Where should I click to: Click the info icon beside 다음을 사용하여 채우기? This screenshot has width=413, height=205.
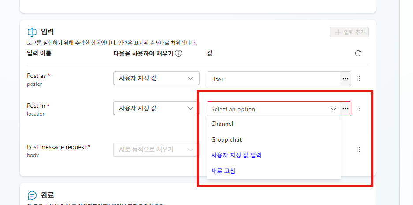tap(179, 54)
